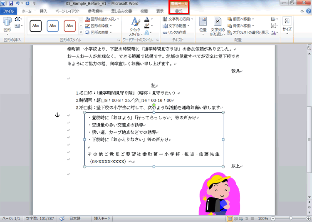This screenshot has height=222, width=312.
Task: Click the ページ: 1/1 status indicator
Action: (x=11, y=219)
